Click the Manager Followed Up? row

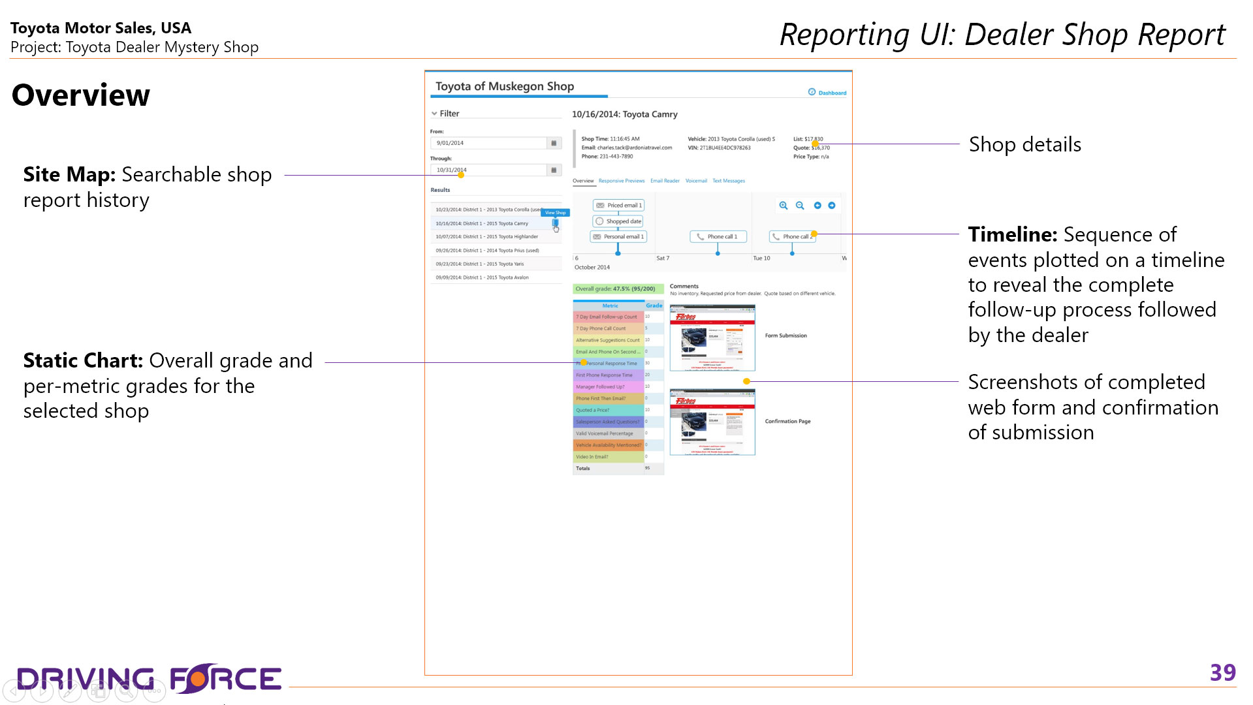618,387
